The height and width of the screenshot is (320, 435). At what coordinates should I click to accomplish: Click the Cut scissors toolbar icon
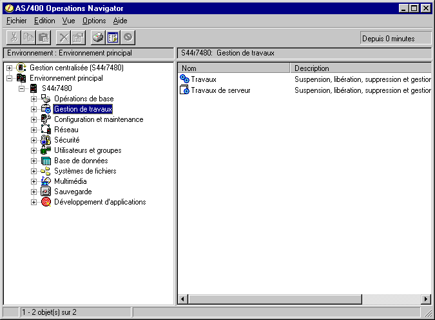click(x=14, y=37)
